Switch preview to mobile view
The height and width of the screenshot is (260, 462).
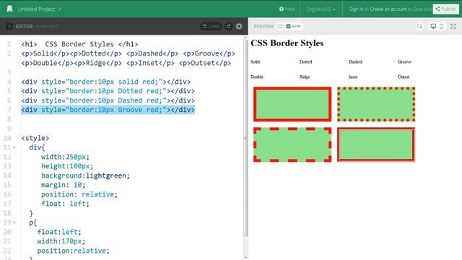point(441,26)
